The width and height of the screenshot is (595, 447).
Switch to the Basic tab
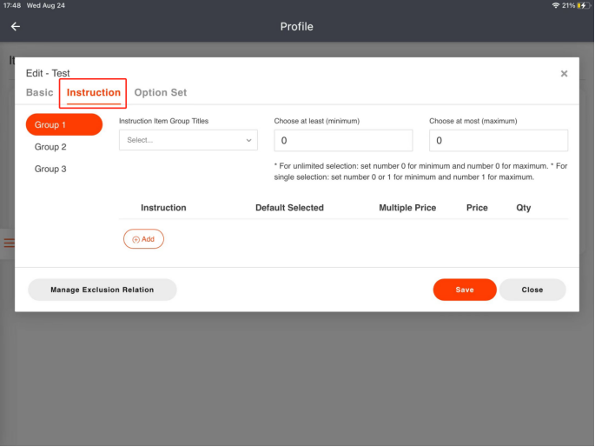[40, 92]
